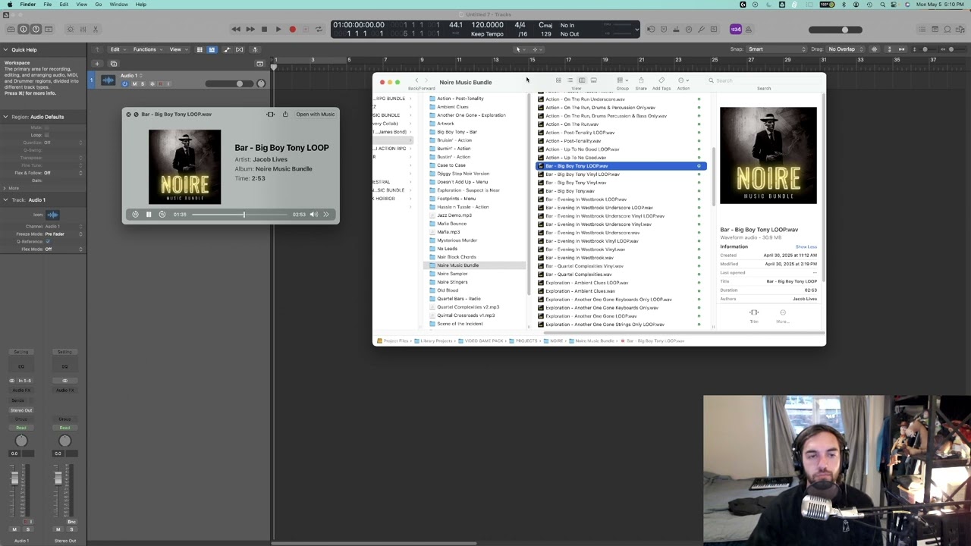
Task: Click the Finder Add Tags icon
Action: 661,80
